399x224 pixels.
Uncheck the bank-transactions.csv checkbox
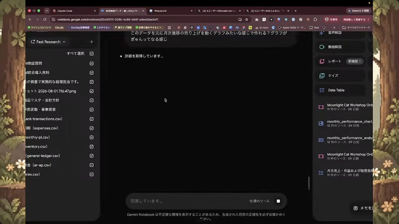[x=92, y=119]
